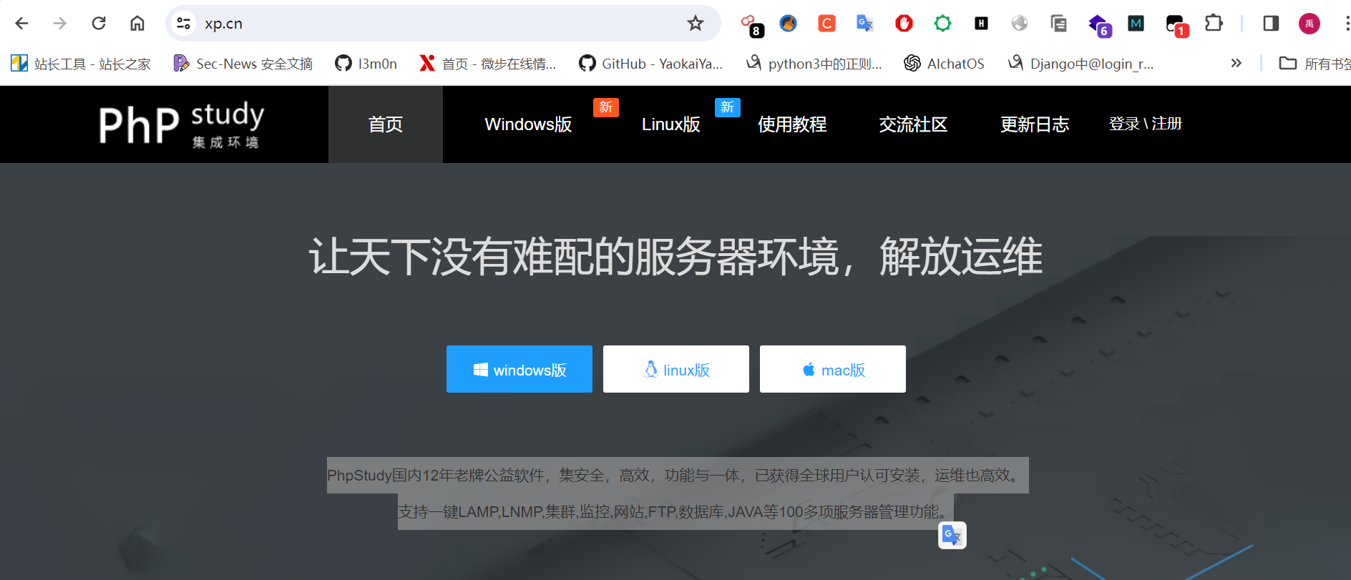Go forward to the next page
The width and height of the screenshot is (1351, 580).
pyautogui.click(x=60, y=24)
